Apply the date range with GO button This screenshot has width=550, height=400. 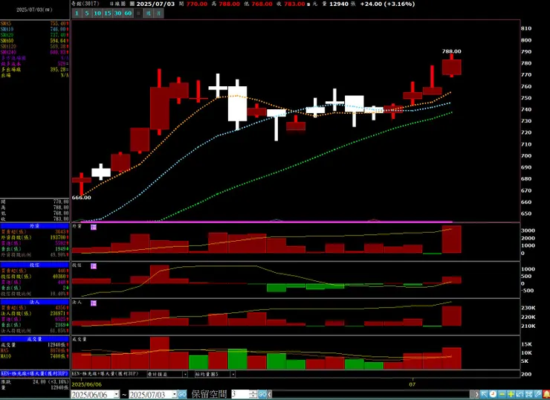182,394
